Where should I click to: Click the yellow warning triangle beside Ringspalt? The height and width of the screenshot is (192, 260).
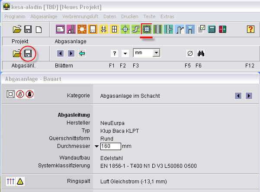click(x=20, y=182)
